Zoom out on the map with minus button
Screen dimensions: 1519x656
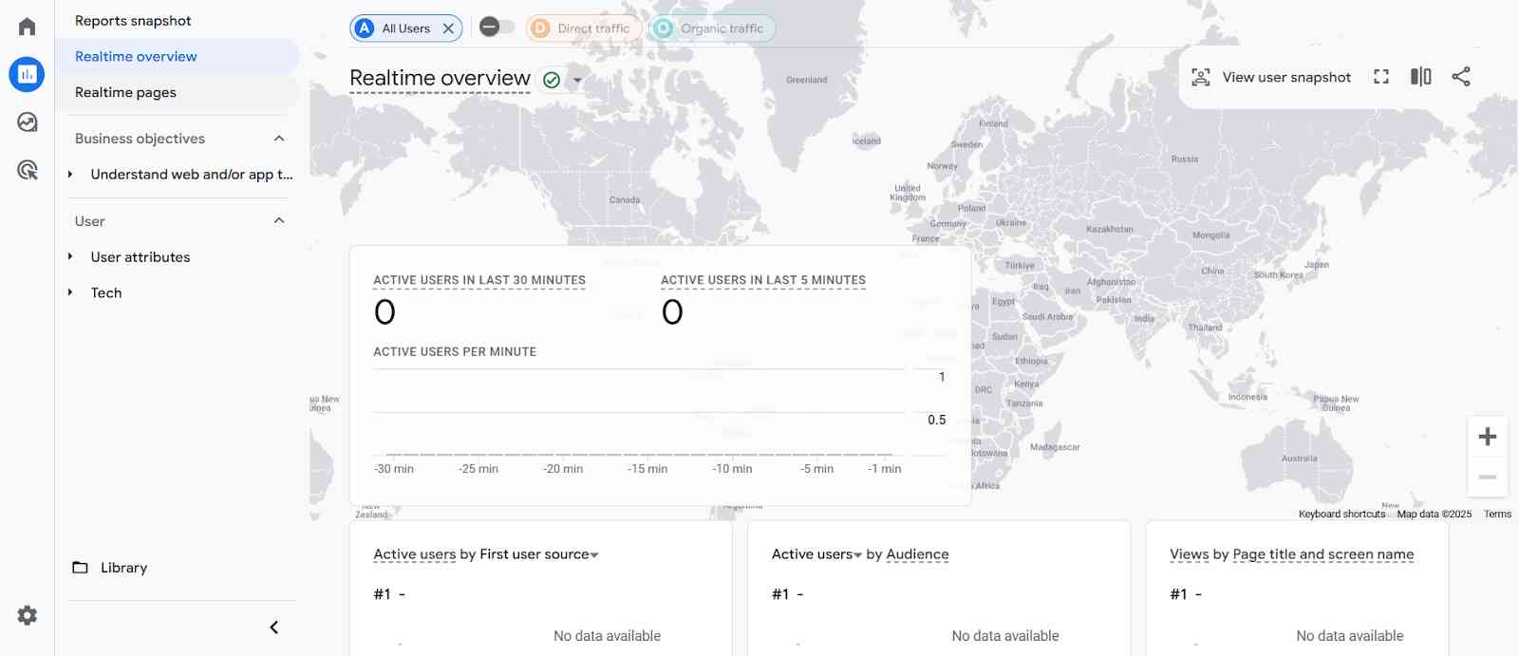click(x=1488, y=477)
